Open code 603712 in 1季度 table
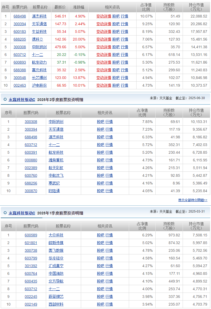The image size is (211, 309). 31,289
